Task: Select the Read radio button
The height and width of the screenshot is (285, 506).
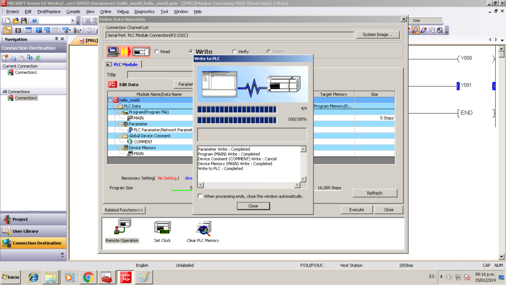Action: point(157,51)
